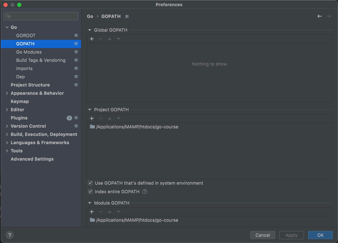Expand the Appearance & Behavior tree node
Viewport: 338px width, 243px height.
[7, 93]
